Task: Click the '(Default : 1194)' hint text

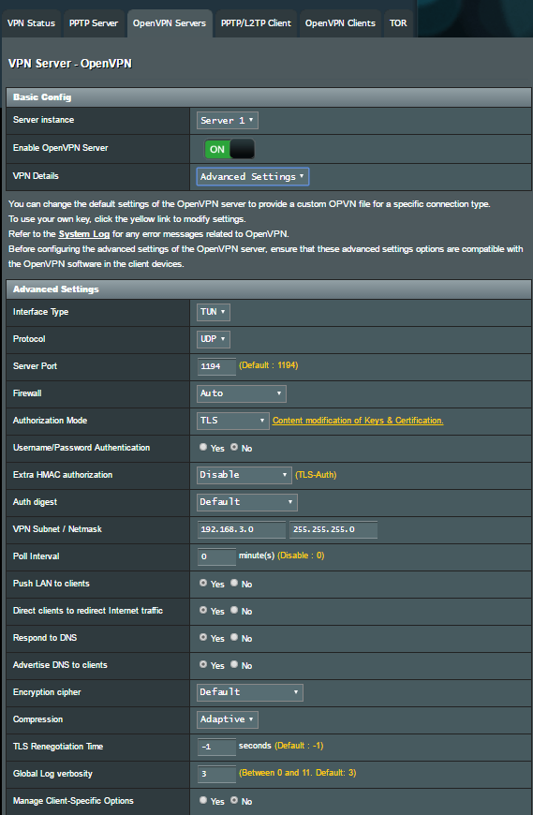Action: (x=269, y=365)
